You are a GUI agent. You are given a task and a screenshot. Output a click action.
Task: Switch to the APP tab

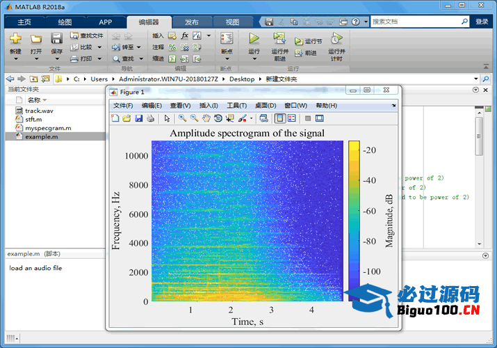pos(105,22)
